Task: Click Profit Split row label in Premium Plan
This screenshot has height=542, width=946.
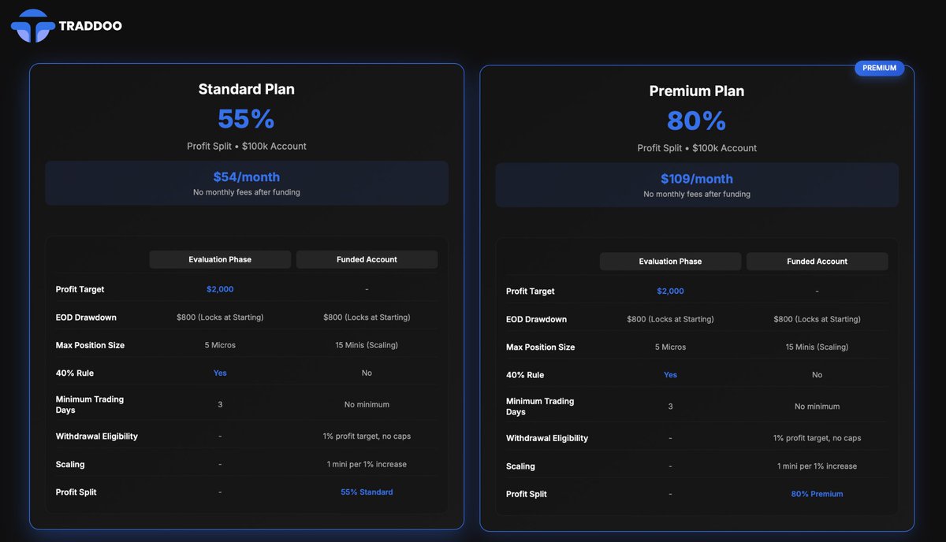Action: pos(526,494)
